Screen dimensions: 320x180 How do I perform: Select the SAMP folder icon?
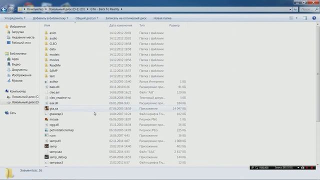(x=46, y=70)
